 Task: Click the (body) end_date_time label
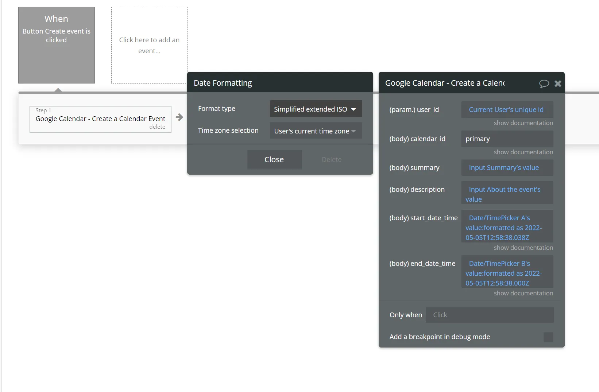pos(422,264)
